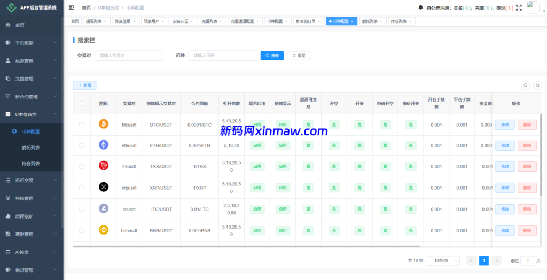The height and width of the screenshot is (280, 547).
Task: Focus the 交易对 search input
Action: (129, 56)
